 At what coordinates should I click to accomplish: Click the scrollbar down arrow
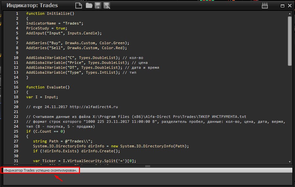click(290, 161)
